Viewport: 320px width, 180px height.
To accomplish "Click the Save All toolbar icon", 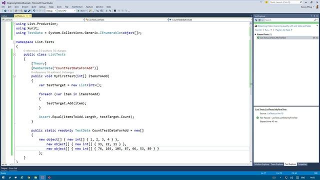I will (29, 11).
